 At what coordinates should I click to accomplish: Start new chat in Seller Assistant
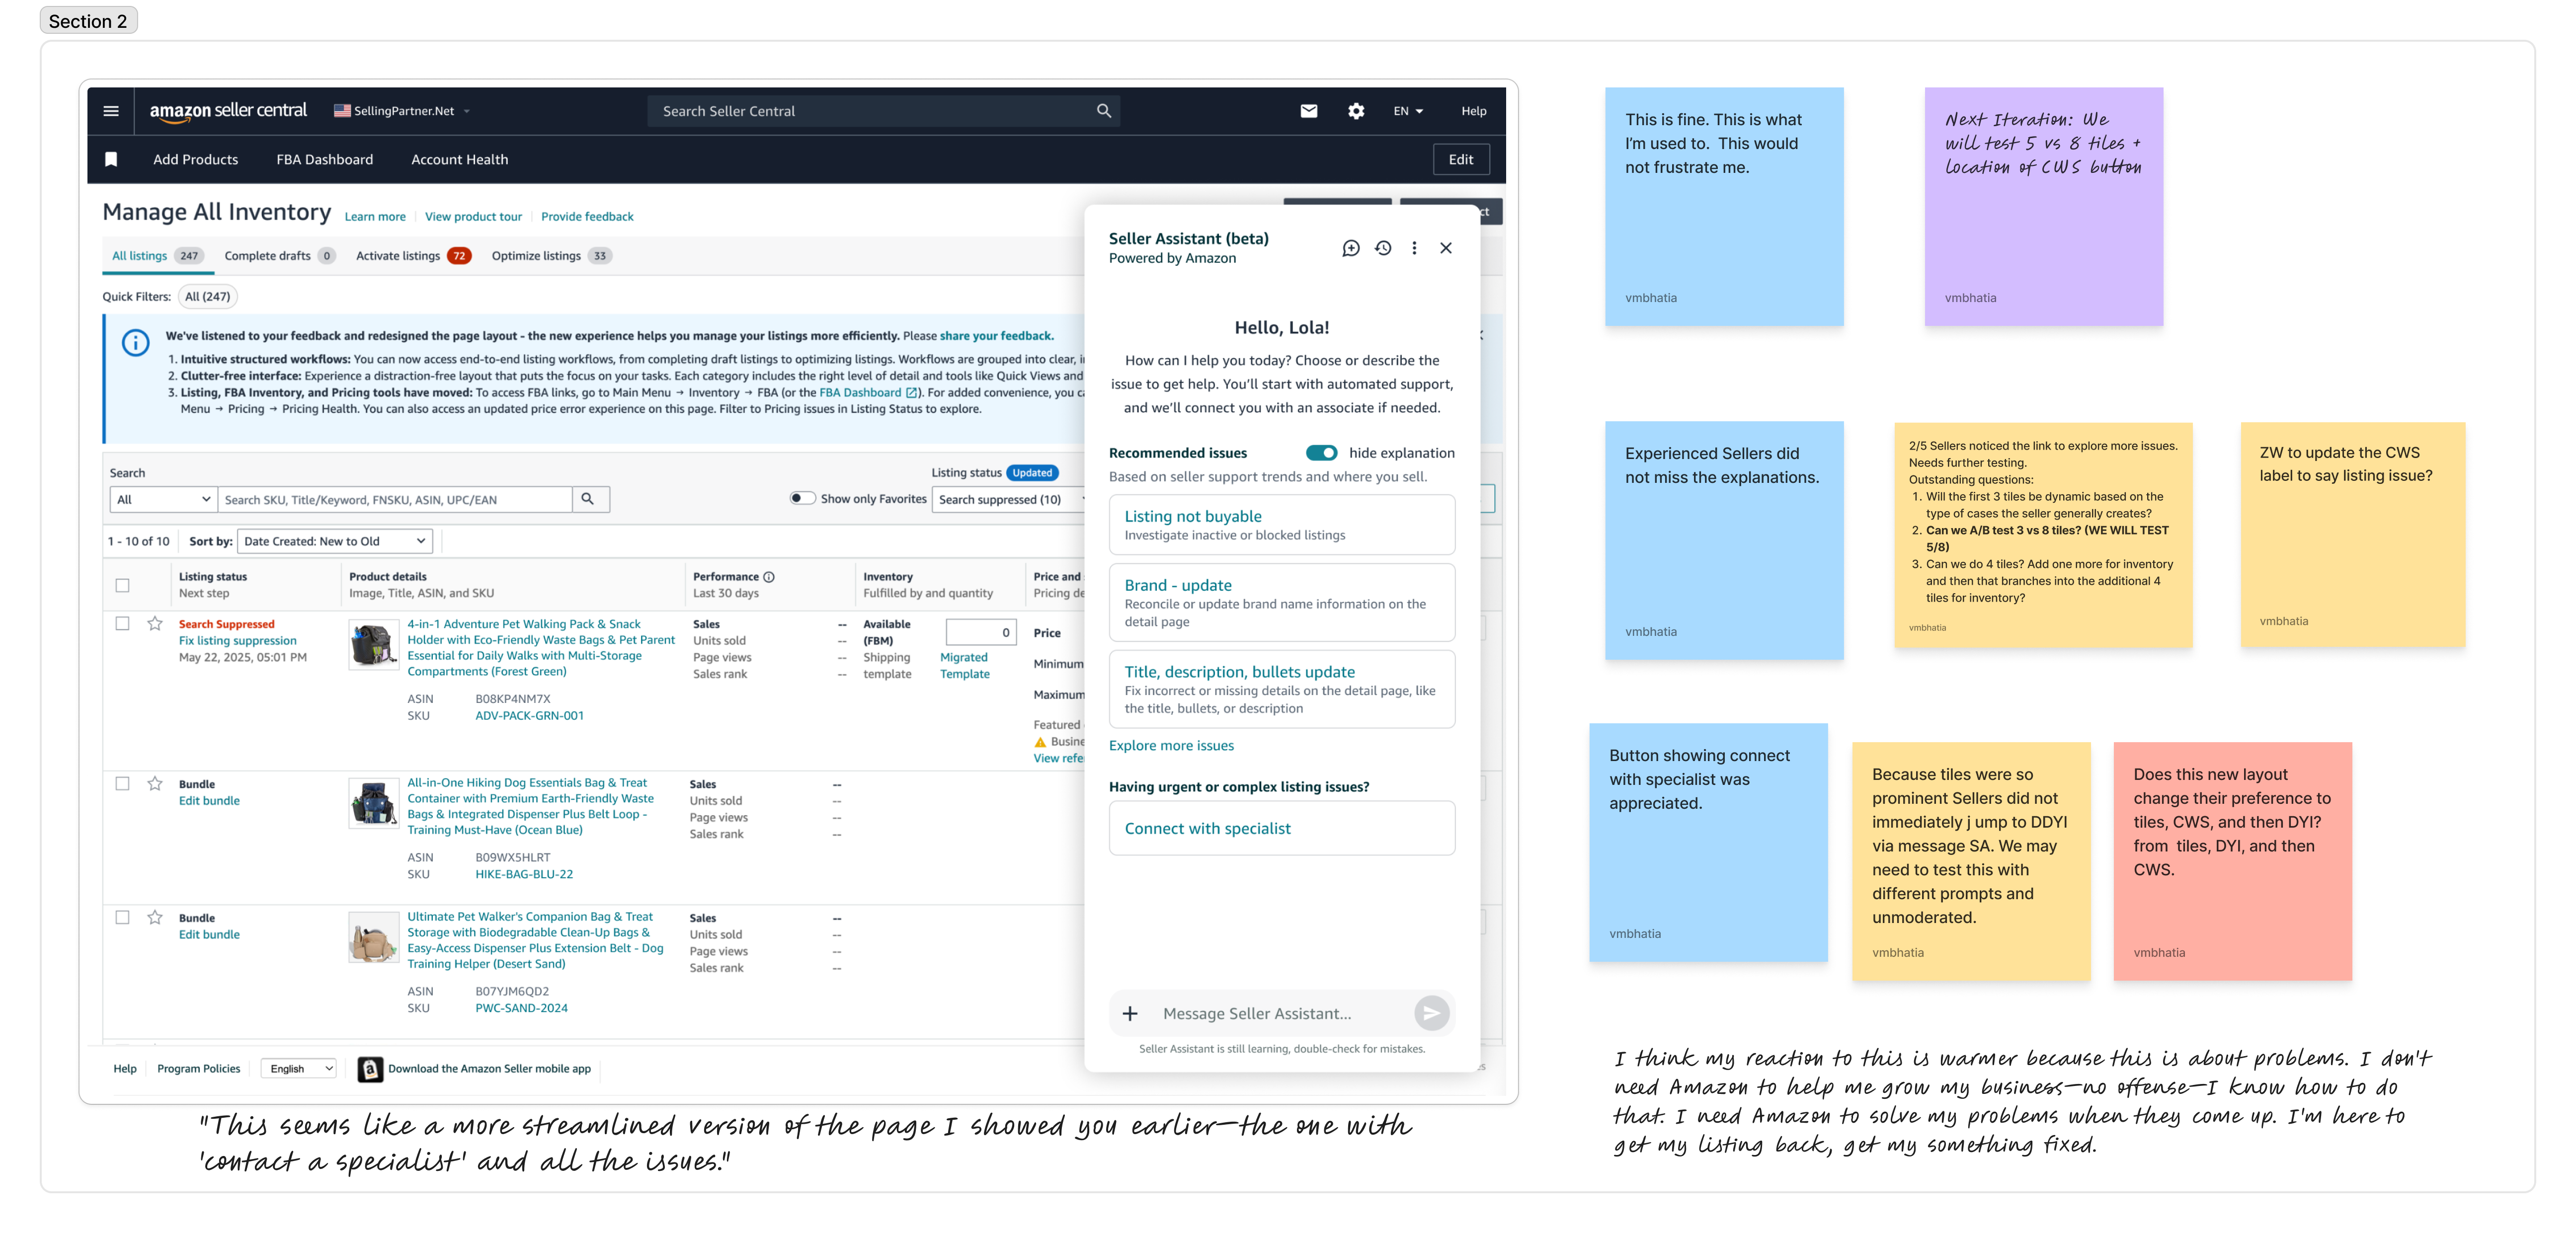tap(1350, 248)
